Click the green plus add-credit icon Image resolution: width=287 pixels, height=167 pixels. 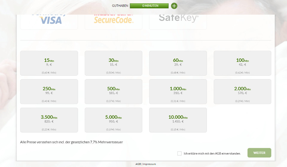(x=174, y=6)
